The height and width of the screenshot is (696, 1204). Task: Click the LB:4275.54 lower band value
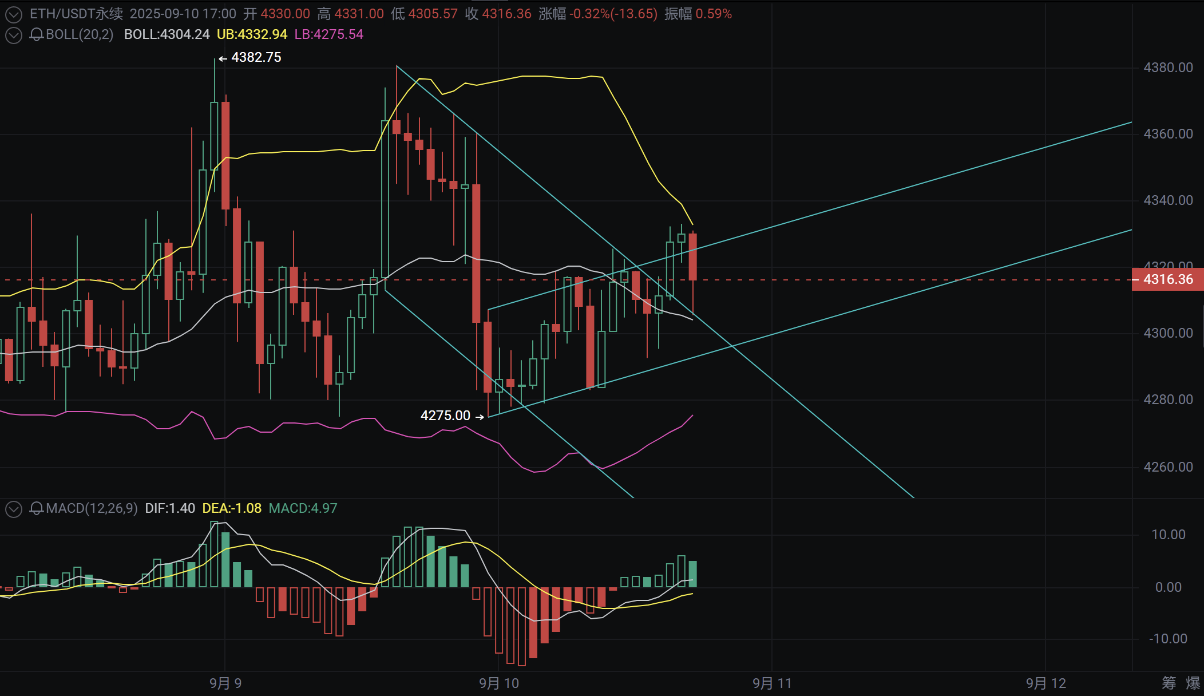coord(329,34)
